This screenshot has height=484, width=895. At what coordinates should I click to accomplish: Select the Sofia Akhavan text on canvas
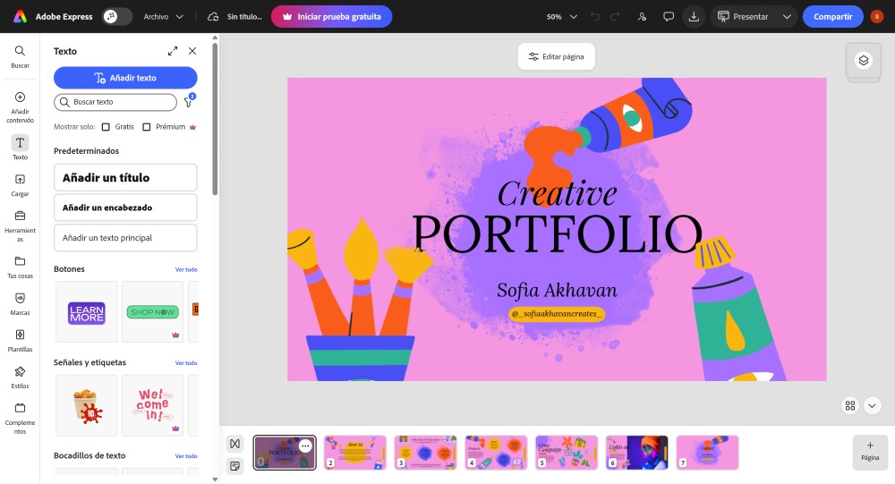click(x=557, y=291)
